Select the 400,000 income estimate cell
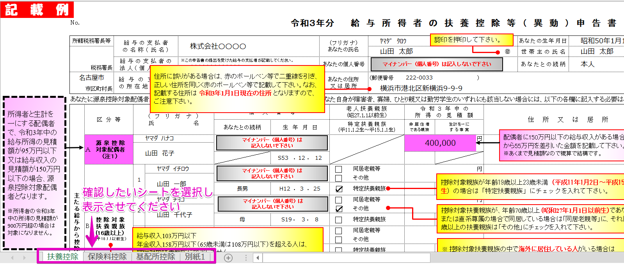This screenshot has width=624, height=265. (x=440, y=143)
